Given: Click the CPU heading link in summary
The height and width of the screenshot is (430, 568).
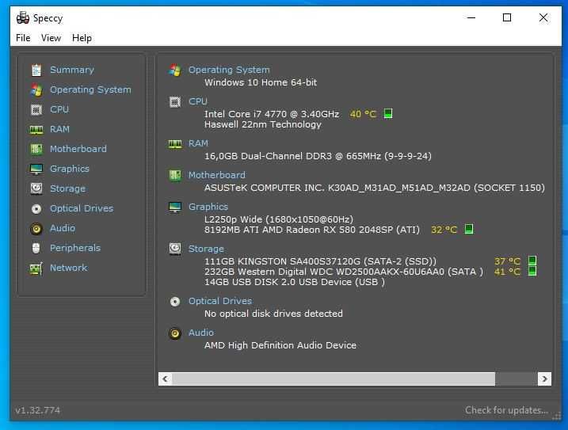Looking at the screenshot, I should coord(198,101).
